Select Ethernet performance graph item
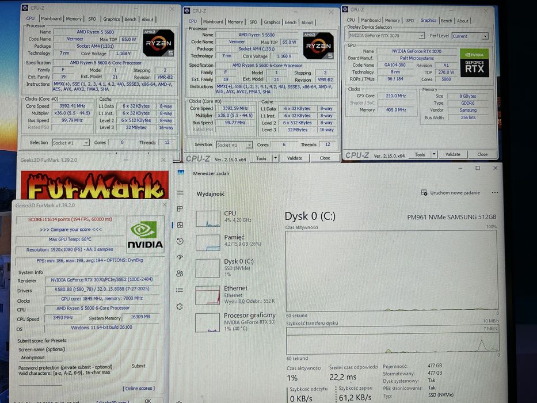Screen dimensions: 537x403 [235, 295]
